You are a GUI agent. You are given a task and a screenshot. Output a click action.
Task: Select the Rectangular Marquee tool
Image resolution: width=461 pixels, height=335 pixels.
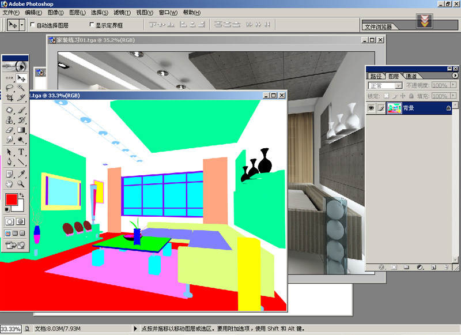pyautogui.click(x=9, y=78)
